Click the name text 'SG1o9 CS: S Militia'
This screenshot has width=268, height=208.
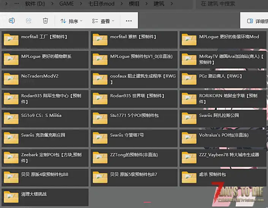pyautogui.click(x=41, y=115)
